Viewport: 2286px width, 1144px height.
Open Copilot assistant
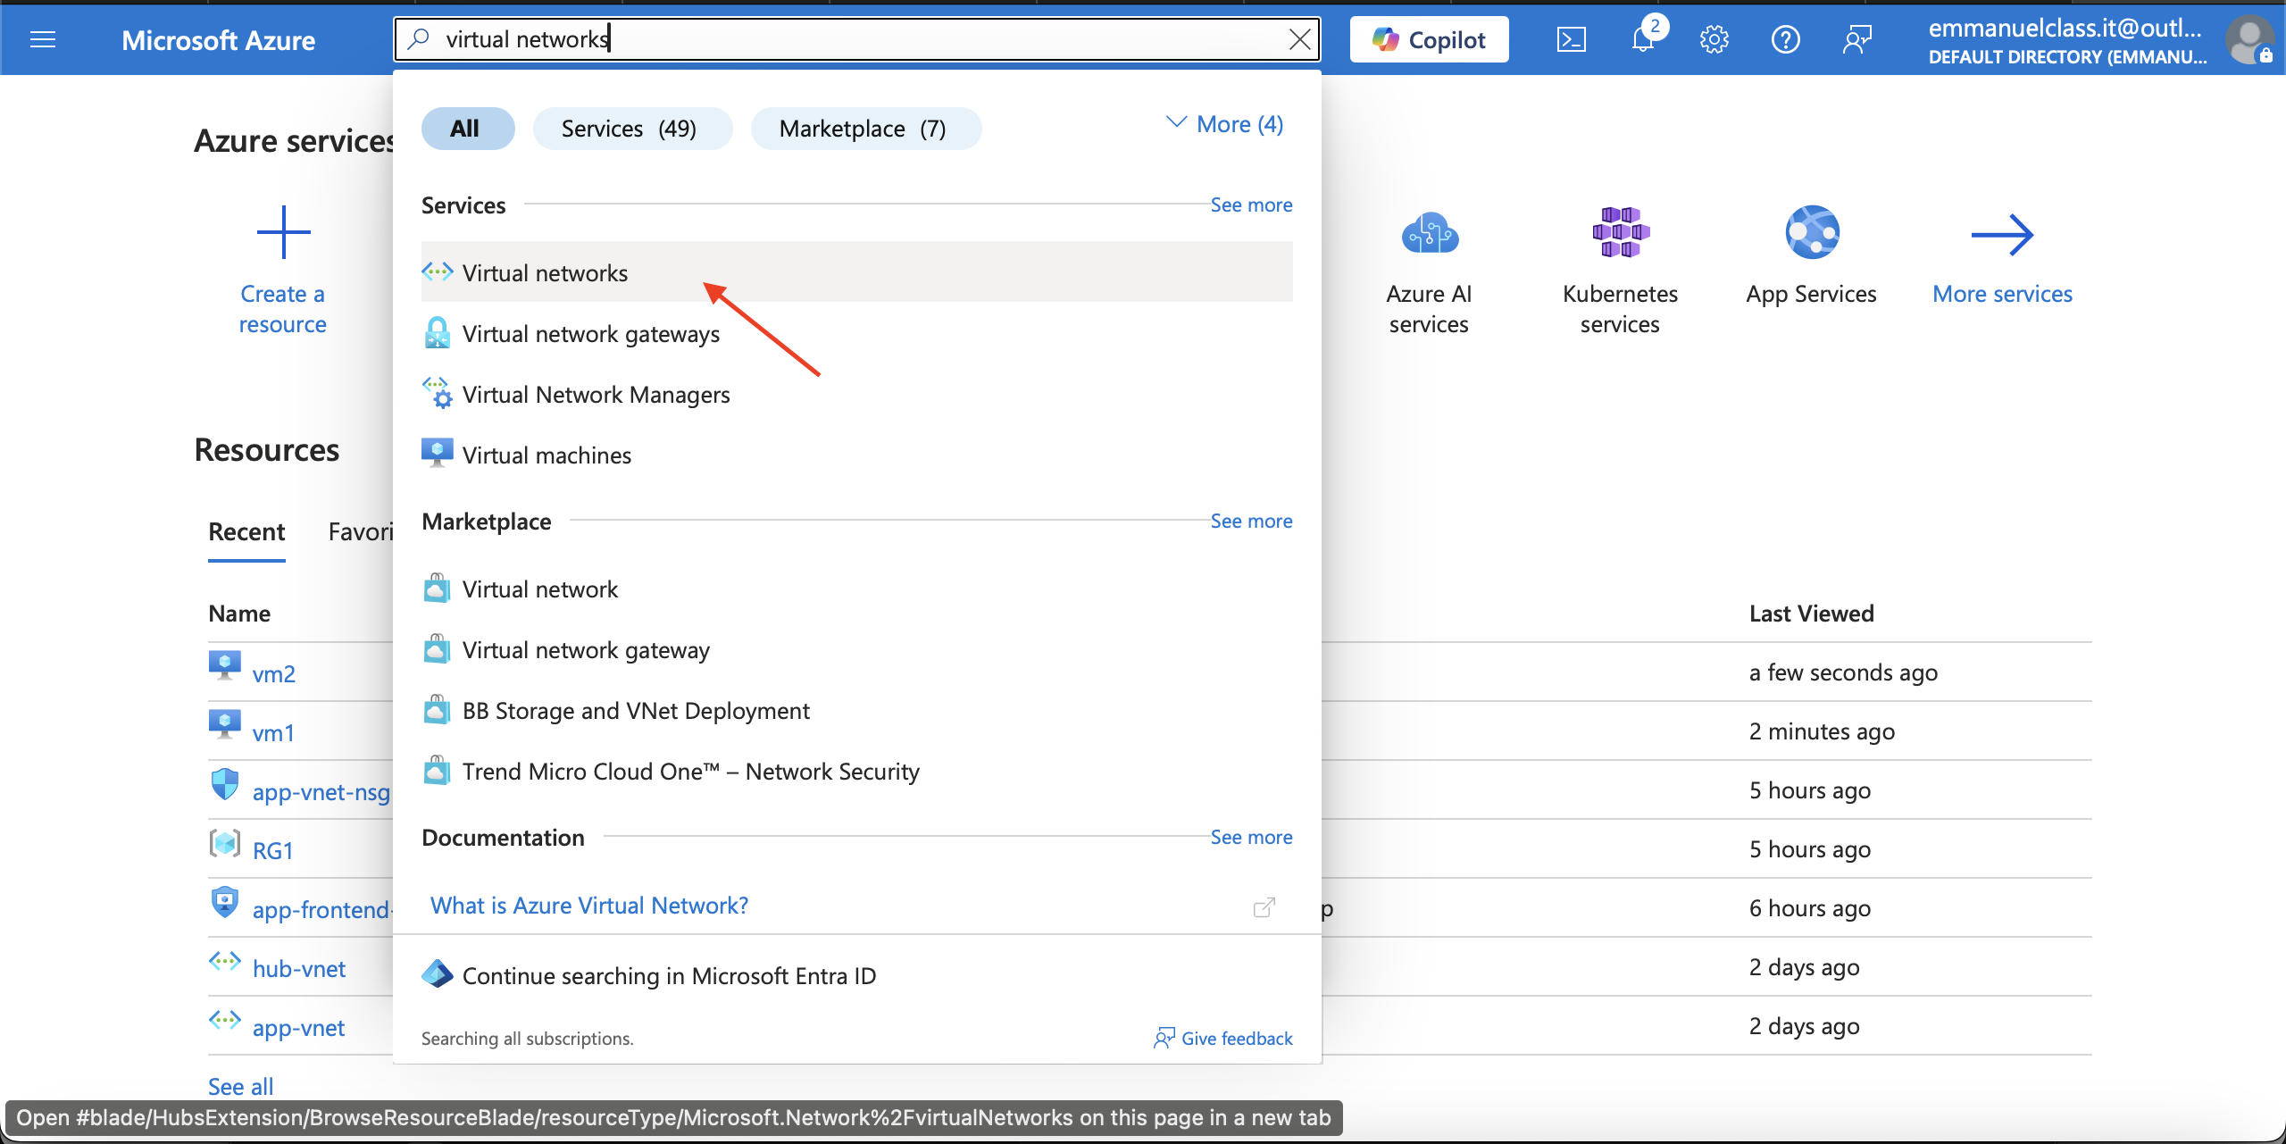pyautogui.click(x=1429, y=39)
